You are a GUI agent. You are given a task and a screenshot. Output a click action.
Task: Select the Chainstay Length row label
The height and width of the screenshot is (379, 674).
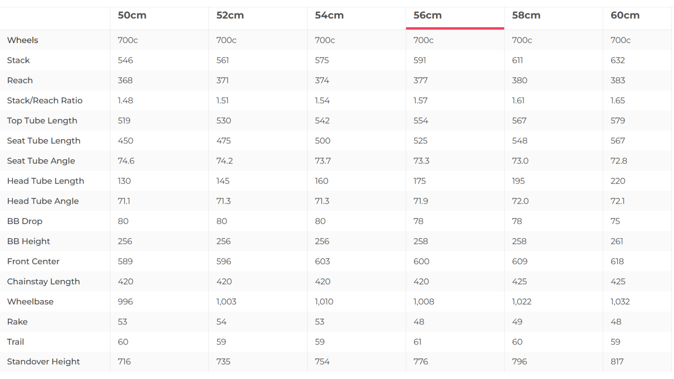(x=44, y=282)
